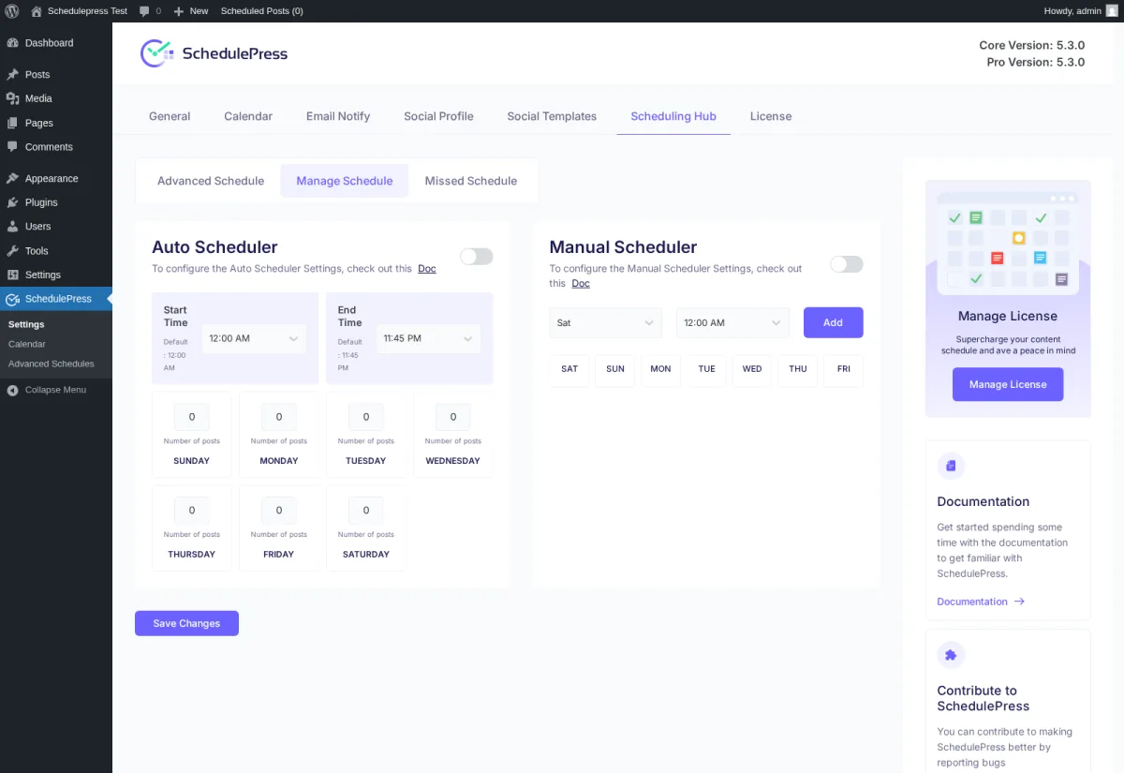
Task: Open the WordPress logo menu
Action: pyautogui.click(x=12, y=11)
